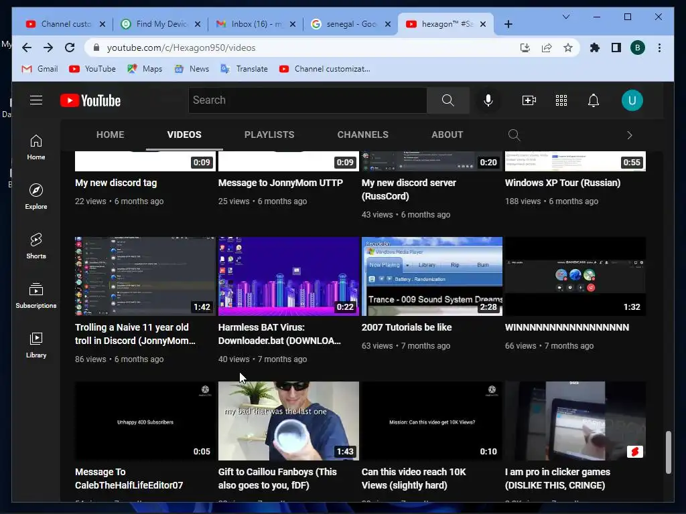Show more channel tabs with right chevron

pyautogui.click(x=630, y=135)
